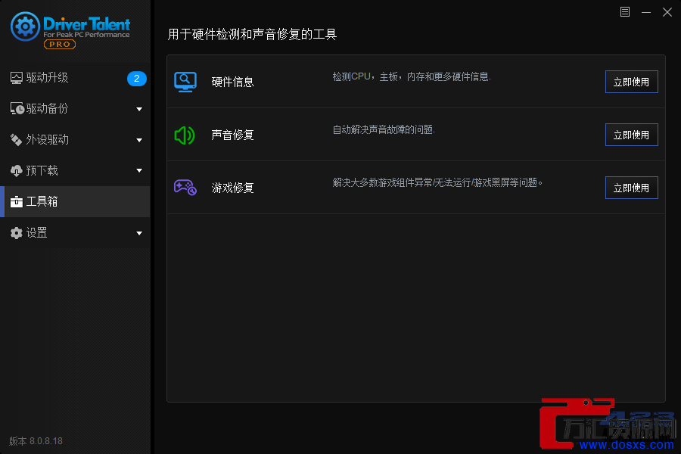The width and height of the screenshot is (681, 454).
Task: Expand the 驱动备份 dropdown arrow
Action: pos(139,109)
